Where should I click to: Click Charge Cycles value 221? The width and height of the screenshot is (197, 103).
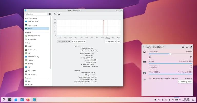coord(92,58)
